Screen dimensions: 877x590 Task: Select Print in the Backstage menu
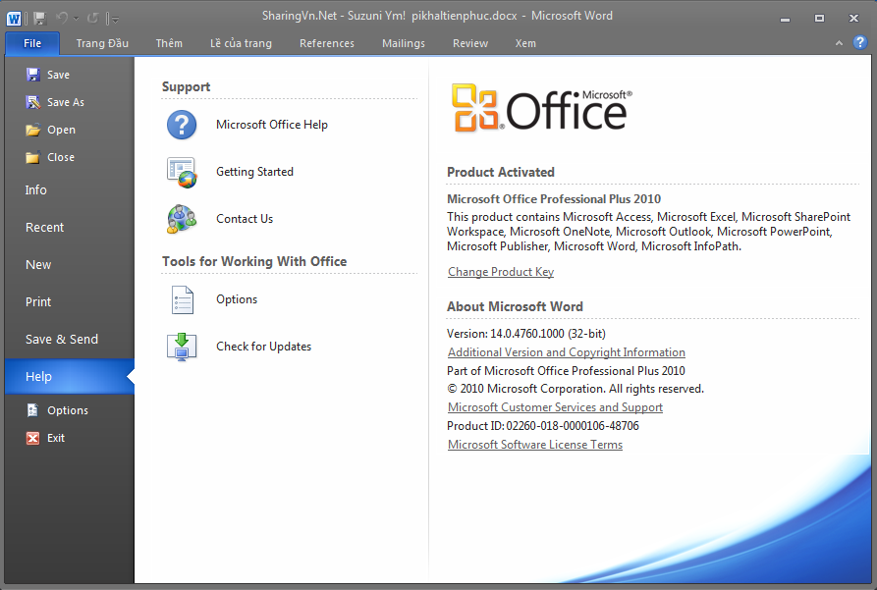(x=70, y=302)
